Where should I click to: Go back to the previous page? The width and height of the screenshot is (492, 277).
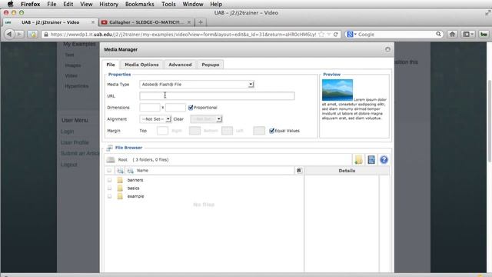(x=9, y=34)
